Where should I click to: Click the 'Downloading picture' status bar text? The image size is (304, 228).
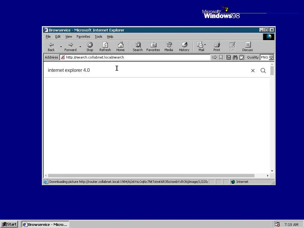[128, 182]
